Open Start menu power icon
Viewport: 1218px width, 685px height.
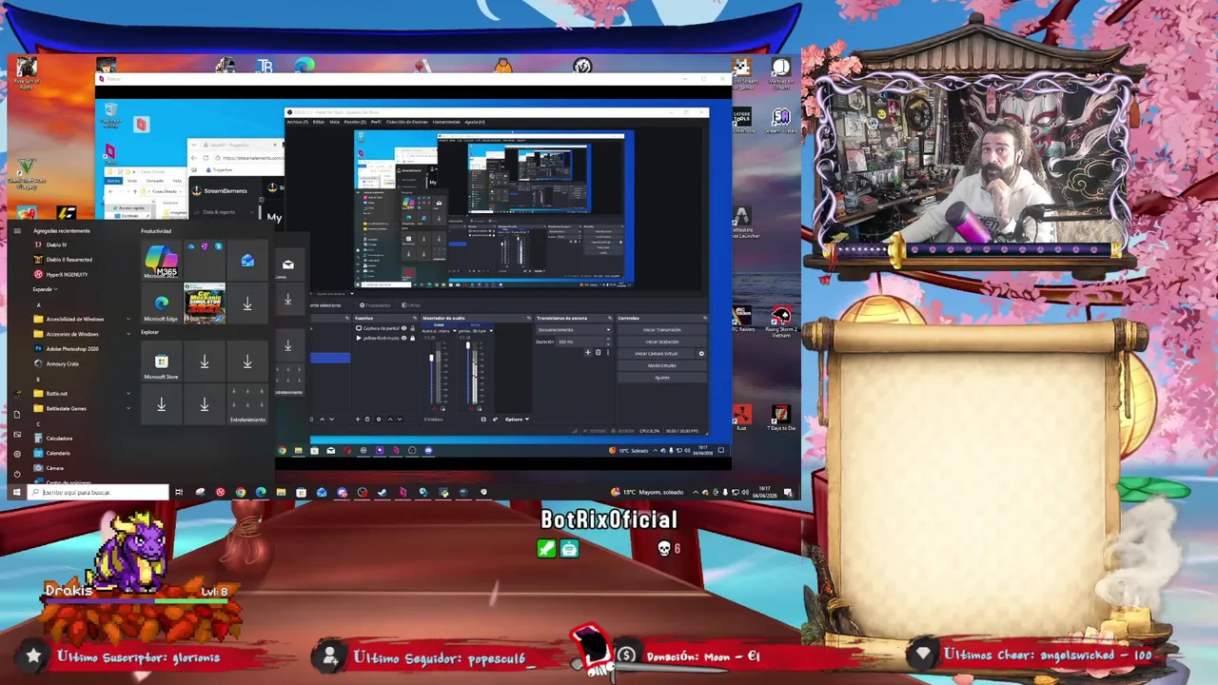click(16, 473)
